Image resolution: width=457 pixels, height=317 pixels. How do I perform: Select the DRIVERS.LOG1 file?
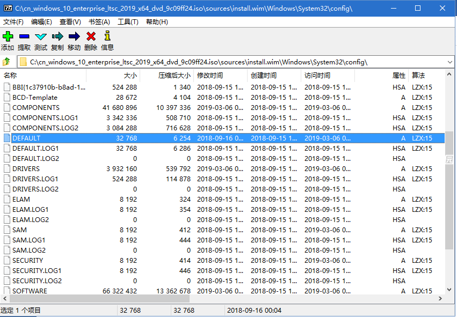[35, 179]
